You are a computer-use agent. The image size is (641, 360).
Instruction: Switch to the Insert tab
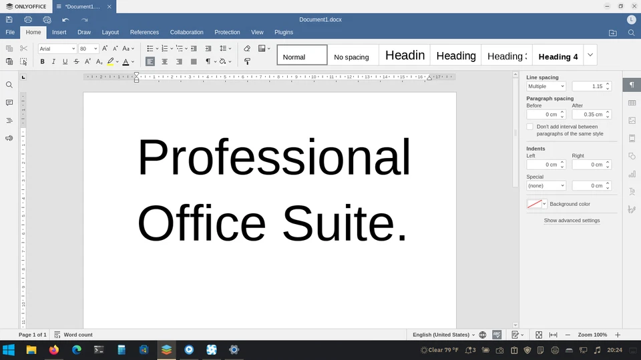coord(59,32)
